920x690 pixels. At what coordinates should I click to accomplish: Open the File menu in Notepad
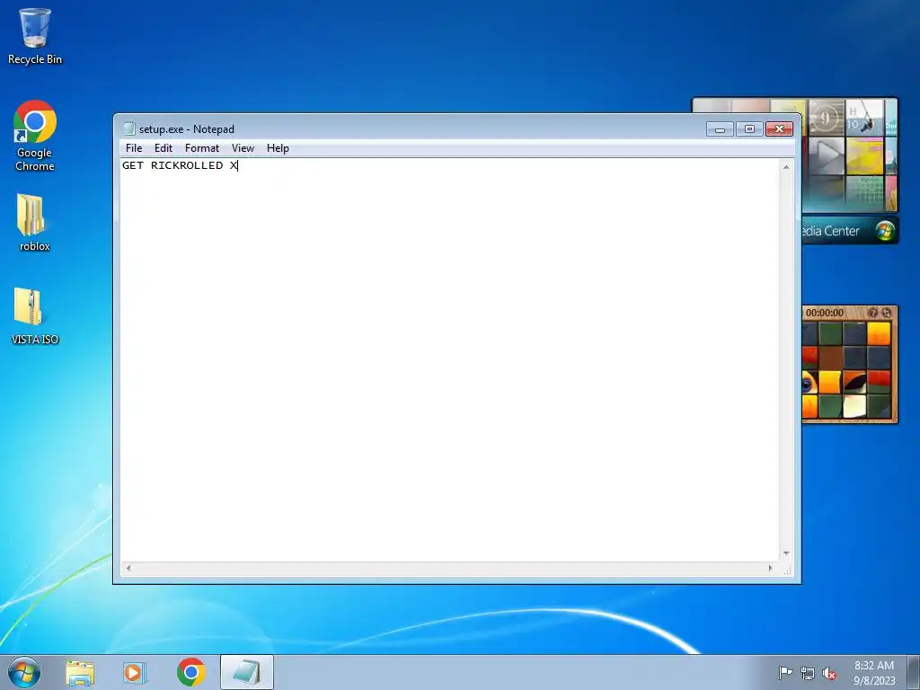[134, 148]
